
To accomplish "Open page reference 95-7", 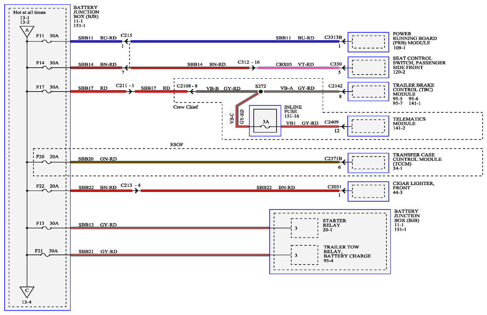I will (398, 103).
